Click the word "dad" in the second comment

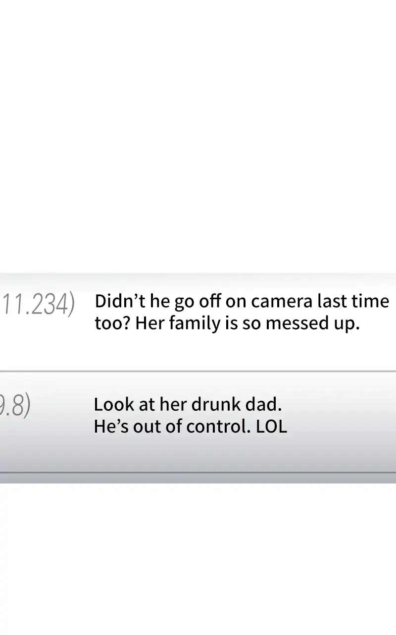(263, 405)
